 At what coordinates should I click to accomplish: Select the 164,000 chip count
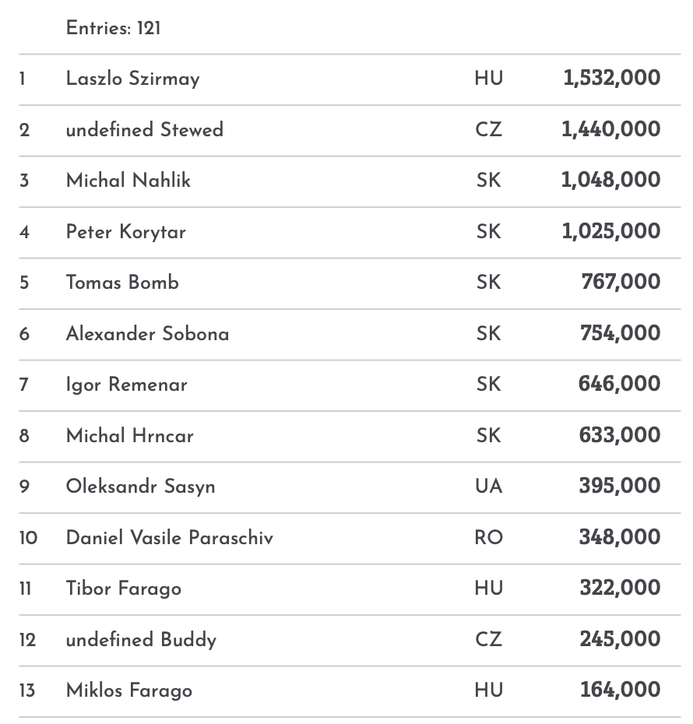(x=620, y=690)
